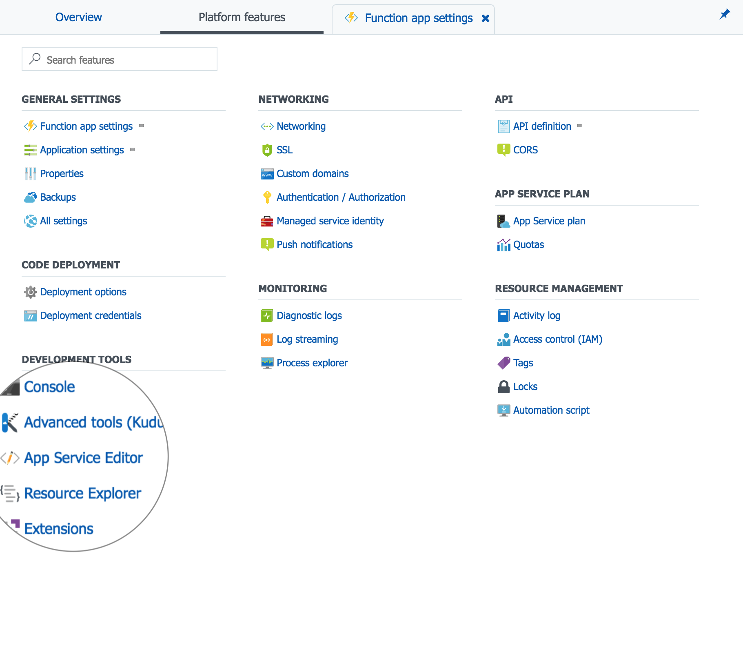Close the Function app settings tab

485,18
